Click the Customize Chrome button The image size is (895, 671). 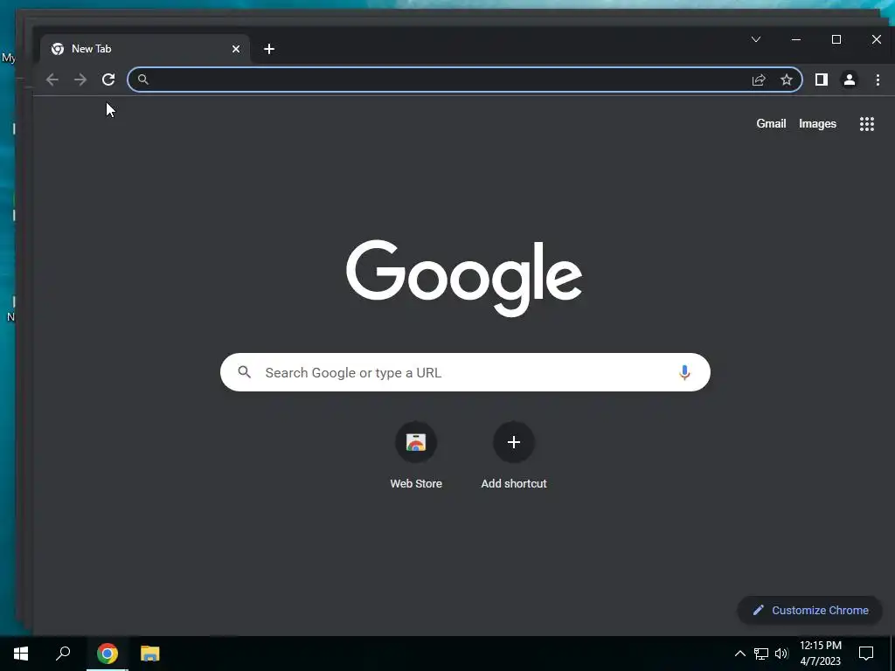(810, 610)
